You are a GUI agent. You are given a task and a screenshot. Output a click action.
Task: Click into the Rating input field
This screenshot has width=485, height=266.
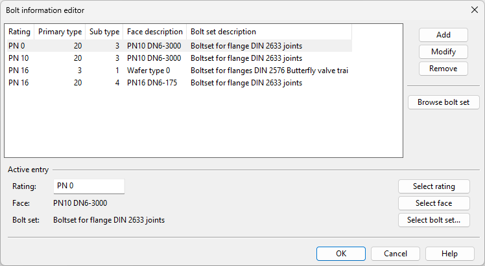coord(89,186)
